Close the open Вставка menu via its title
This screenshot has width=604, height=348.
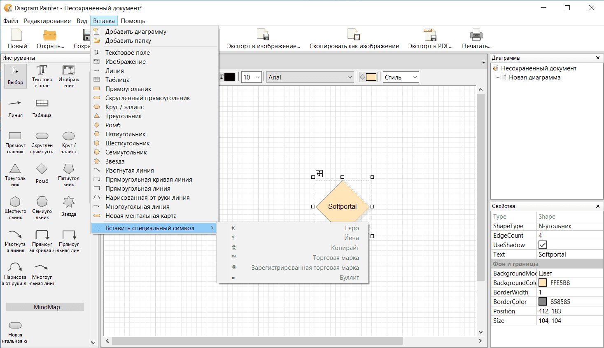click(x=104, y=21)
